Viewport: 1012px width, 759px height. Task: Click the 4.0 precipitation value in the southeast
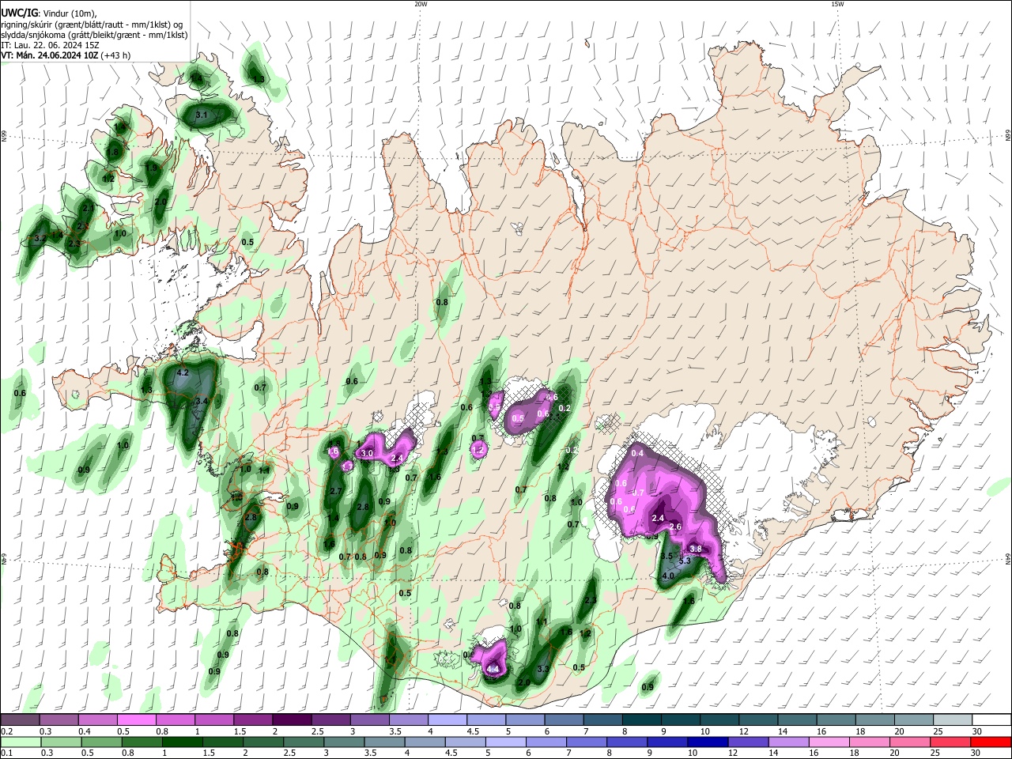point(668,576)
